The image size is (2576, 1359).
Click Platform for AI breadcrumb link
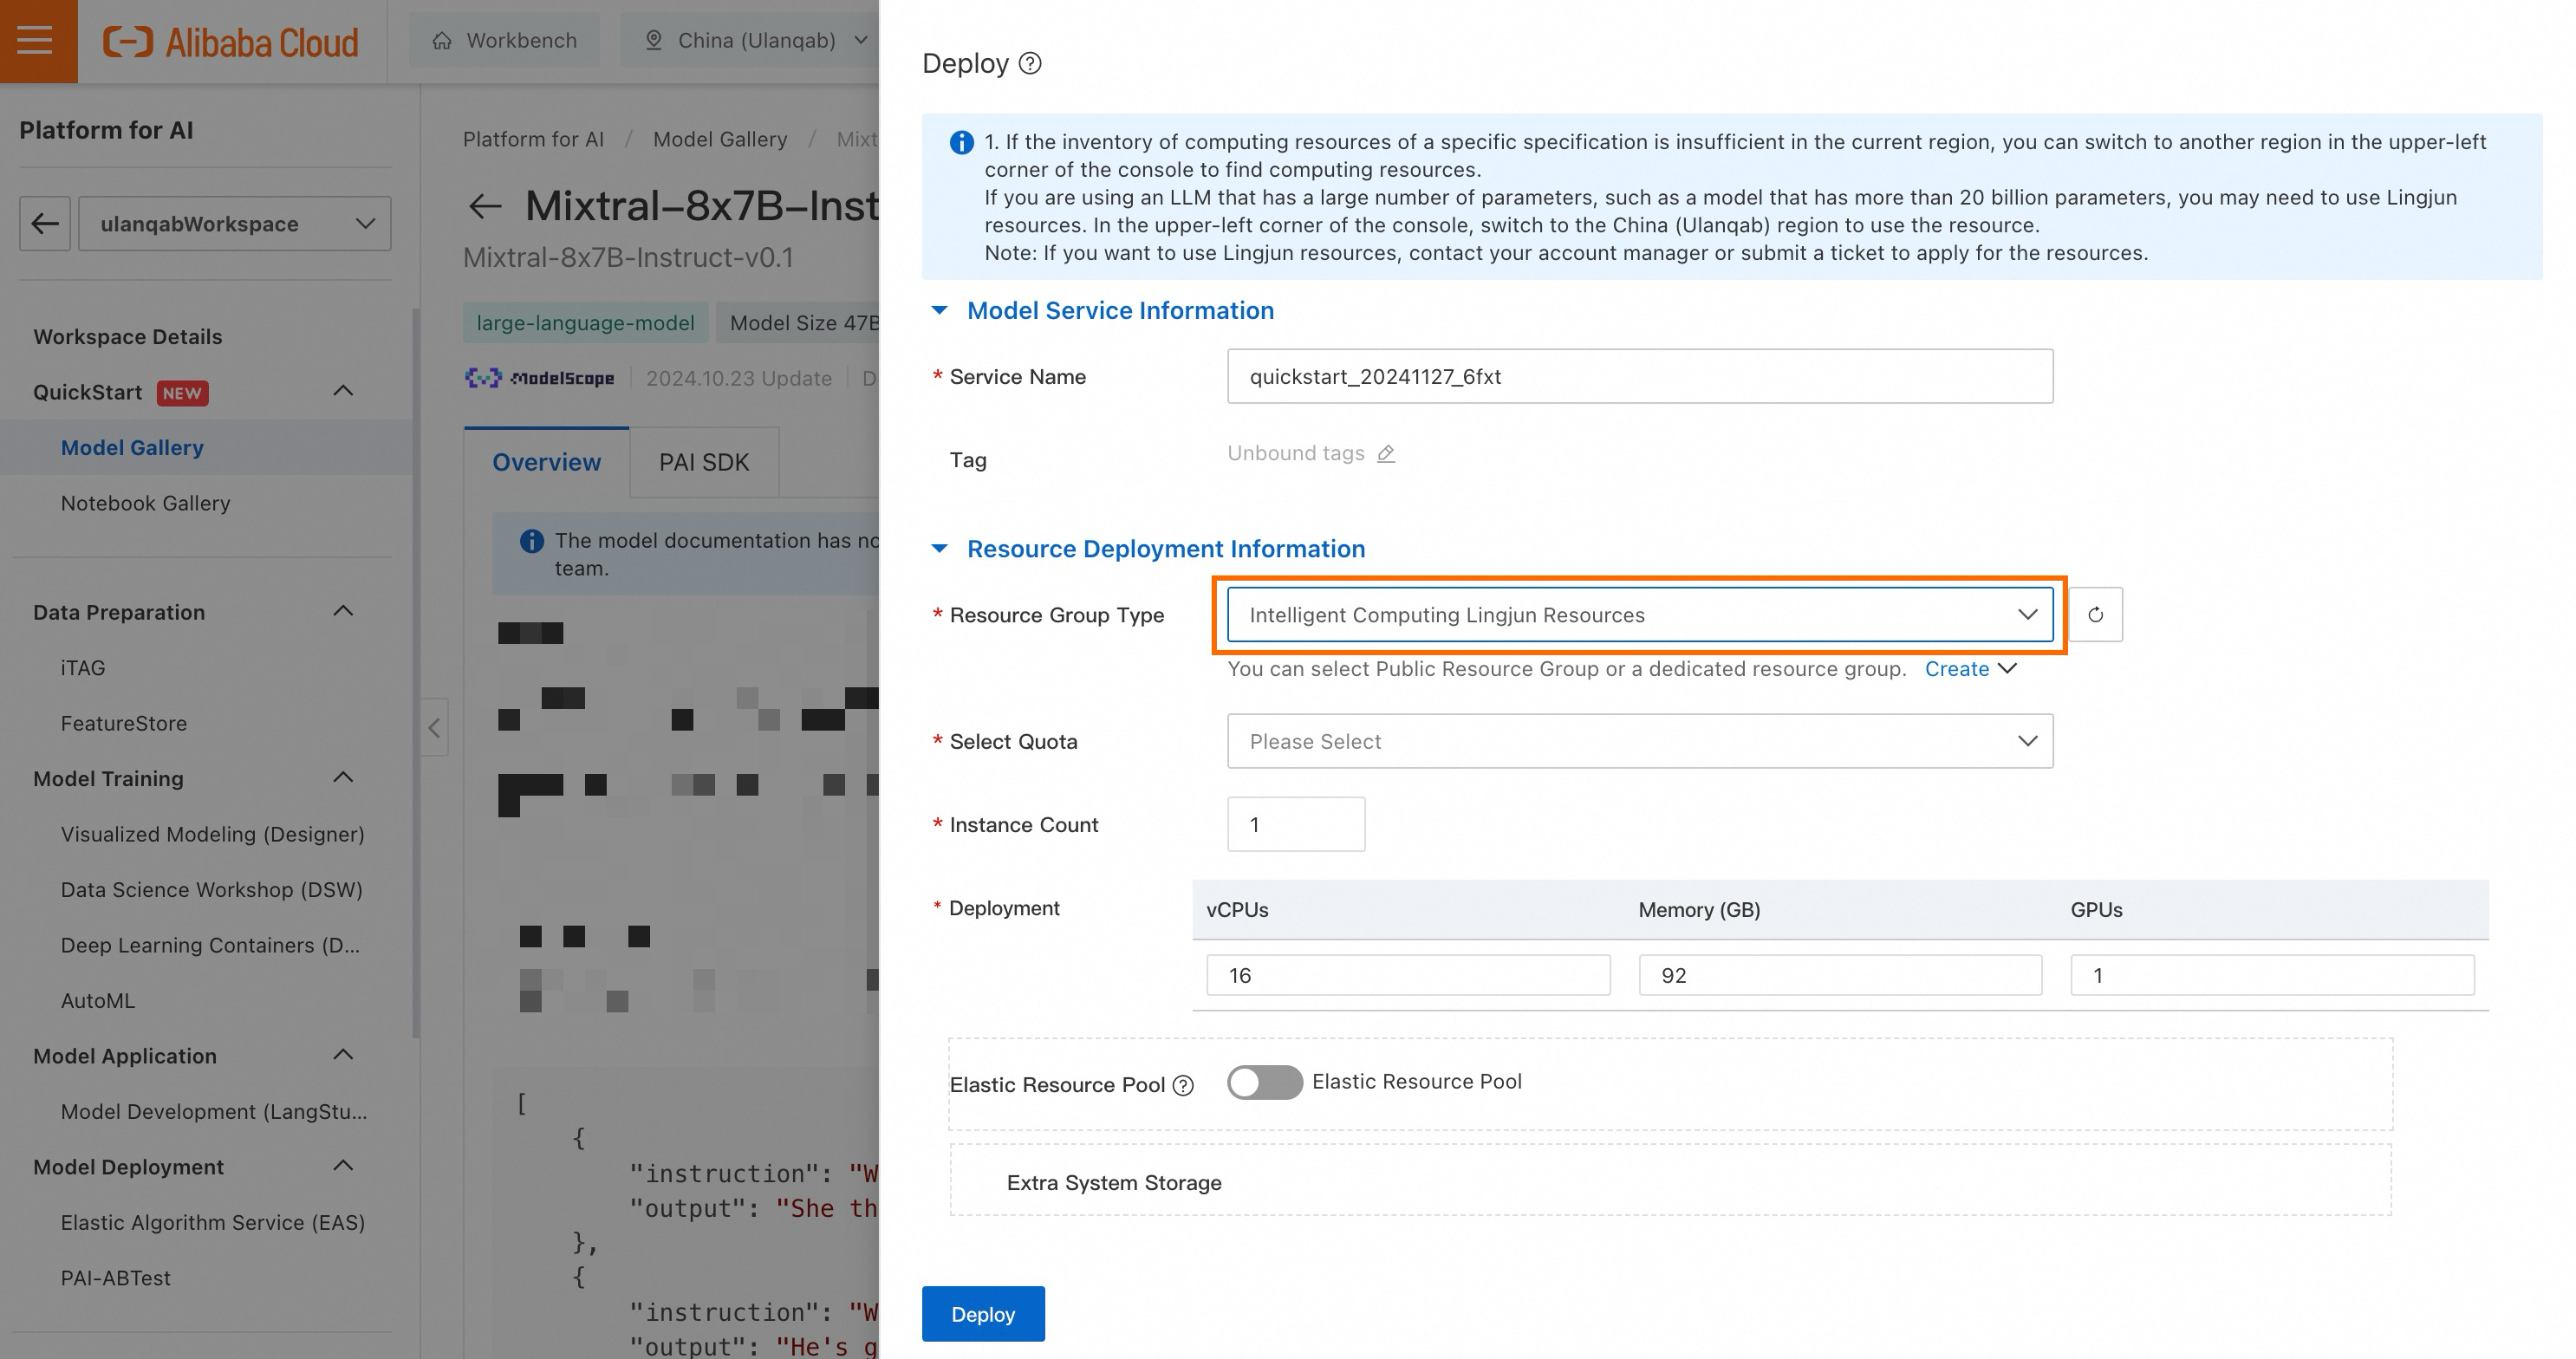(533, 139)
